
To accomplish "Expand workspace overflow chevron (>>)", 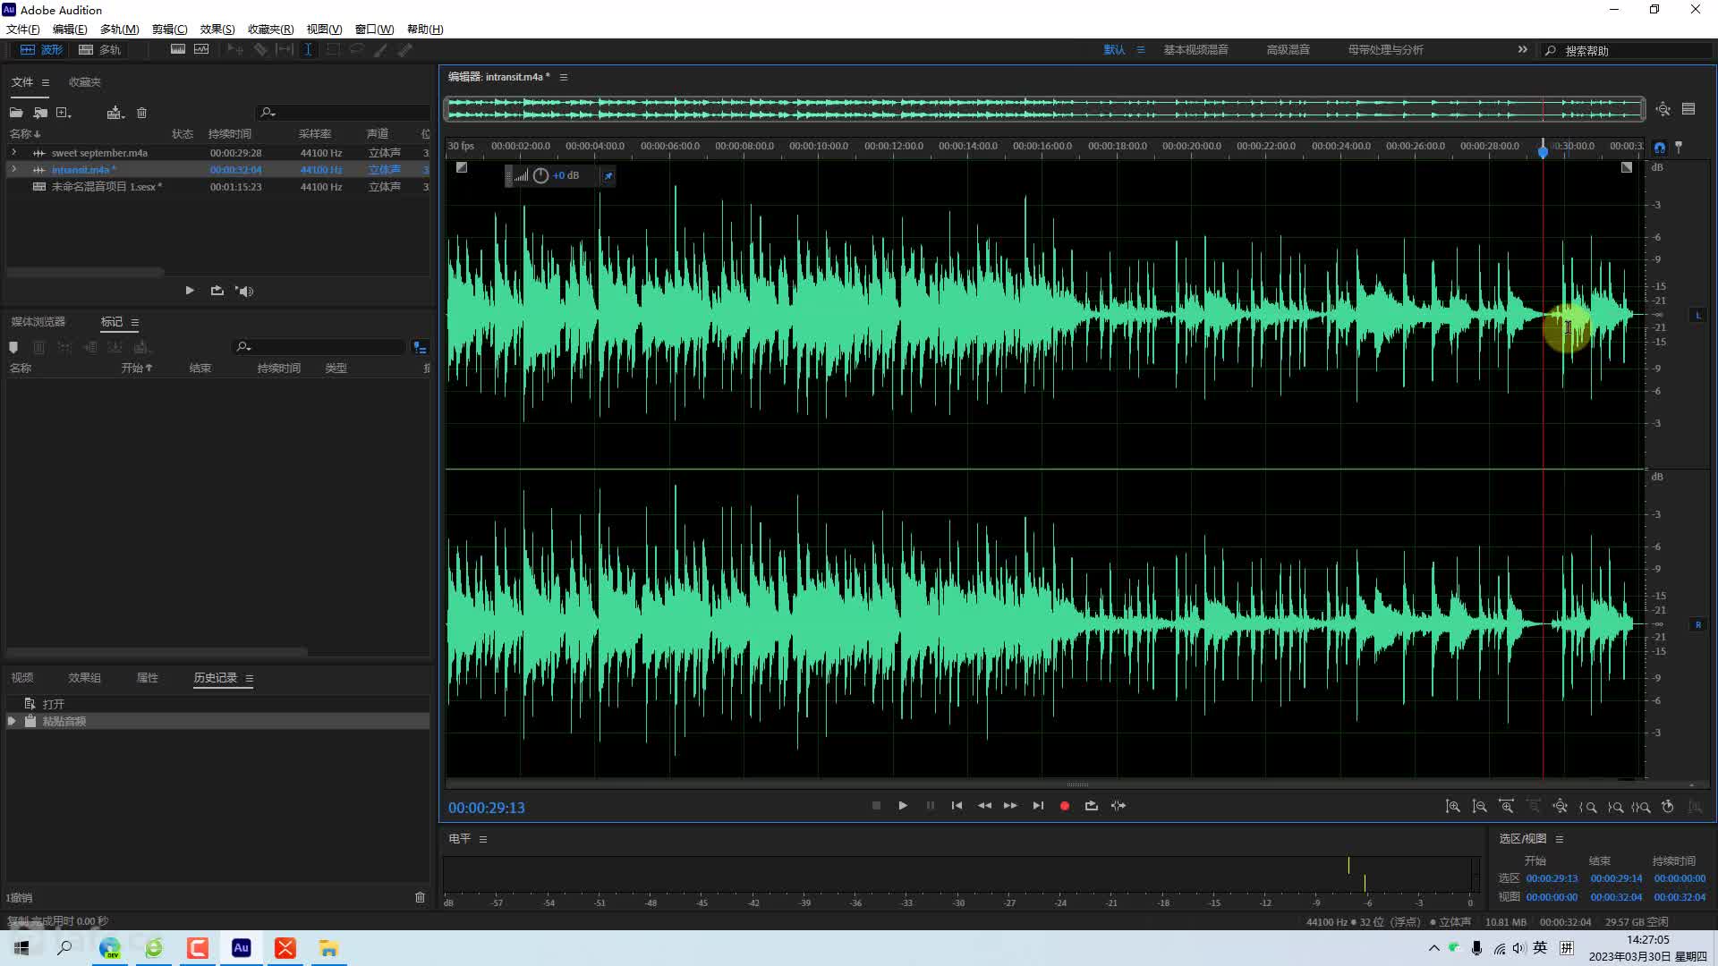I will coord(1523,49).
